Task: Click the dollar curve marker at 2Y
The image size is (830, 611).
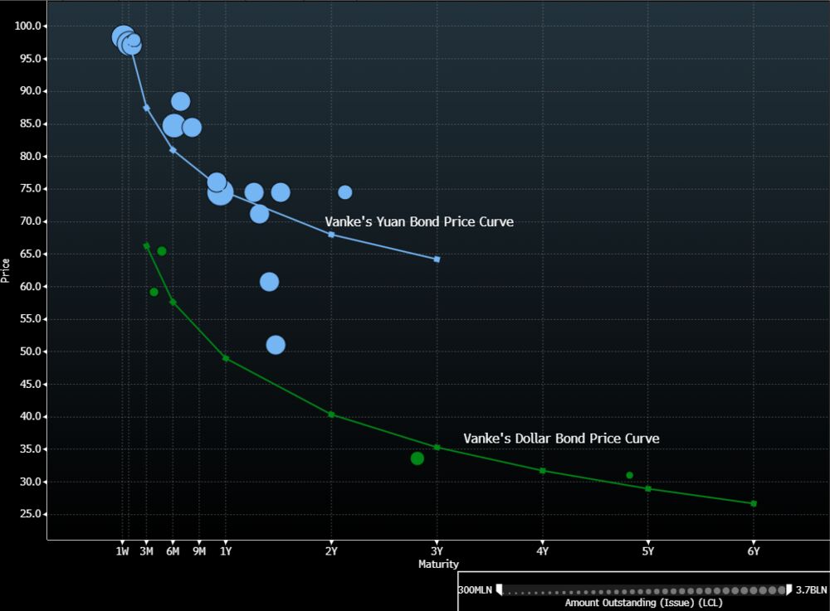Action: pos(331,415)
